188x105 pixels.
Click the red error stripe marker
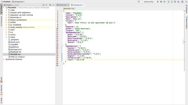tap(184, 42)
